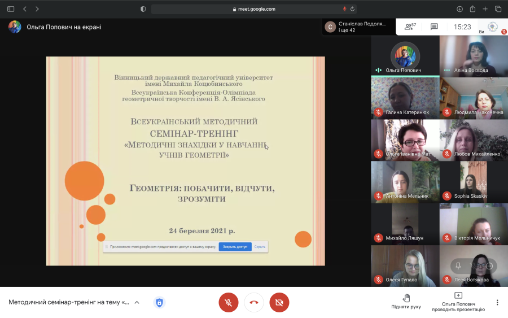508x318 pixels.
Task: Open the Safari share menu
Action: click(472, 8)
